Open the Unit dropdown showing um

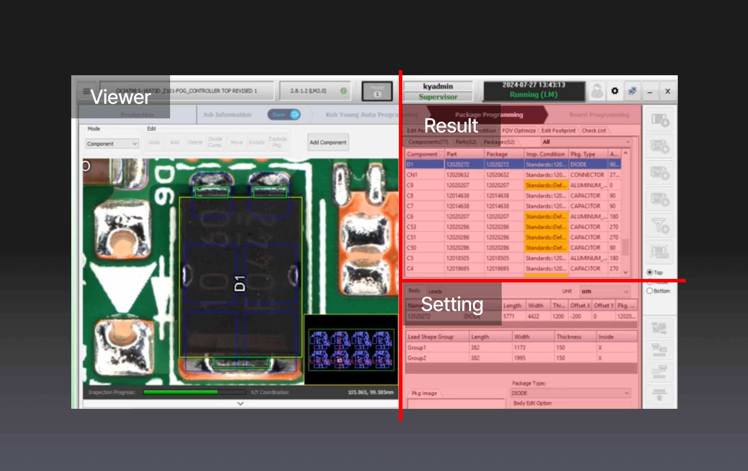coord(605,291)
